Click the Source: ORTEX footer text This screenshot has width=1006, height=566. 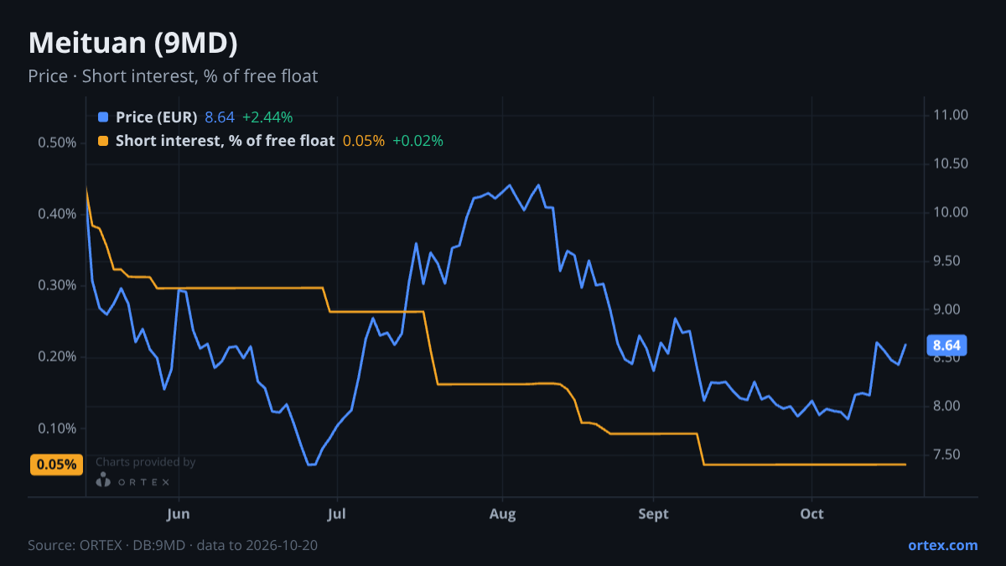[x=173, y=545]
